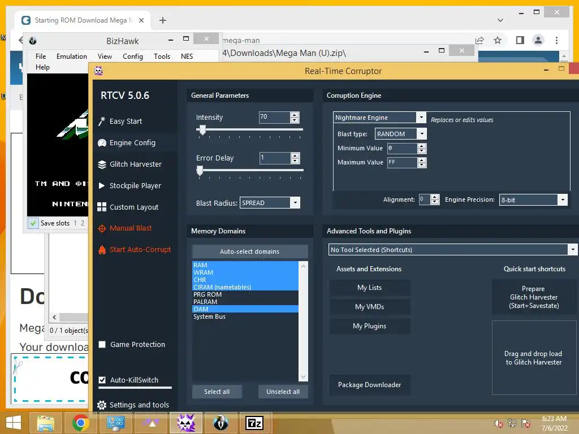Open My VMDs button
Viewport: 579px width, 434px height.
(x=369, y=307)
